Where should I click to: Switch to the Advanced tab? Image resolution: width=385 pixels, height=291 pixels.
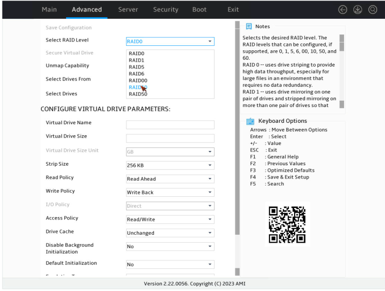pos(87,9)
